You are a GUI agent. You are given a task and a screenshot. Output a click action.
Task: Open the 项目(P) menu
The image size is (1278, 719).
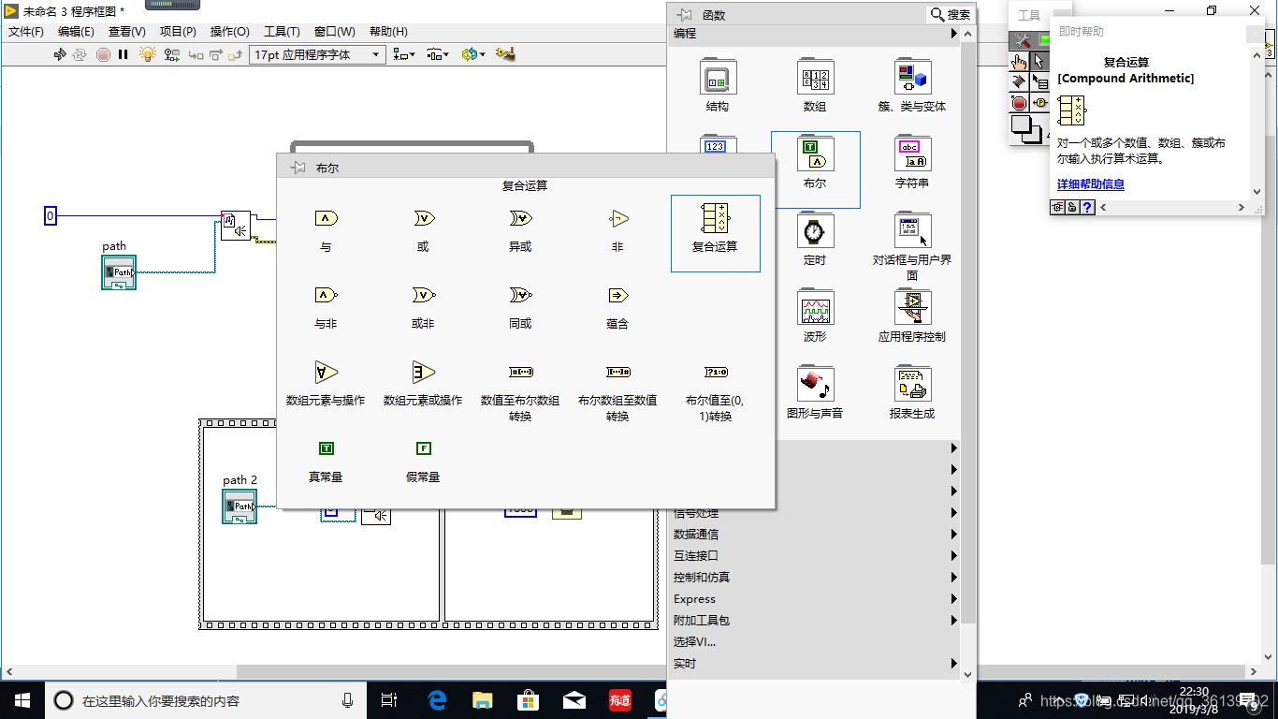tap(178, 32)
